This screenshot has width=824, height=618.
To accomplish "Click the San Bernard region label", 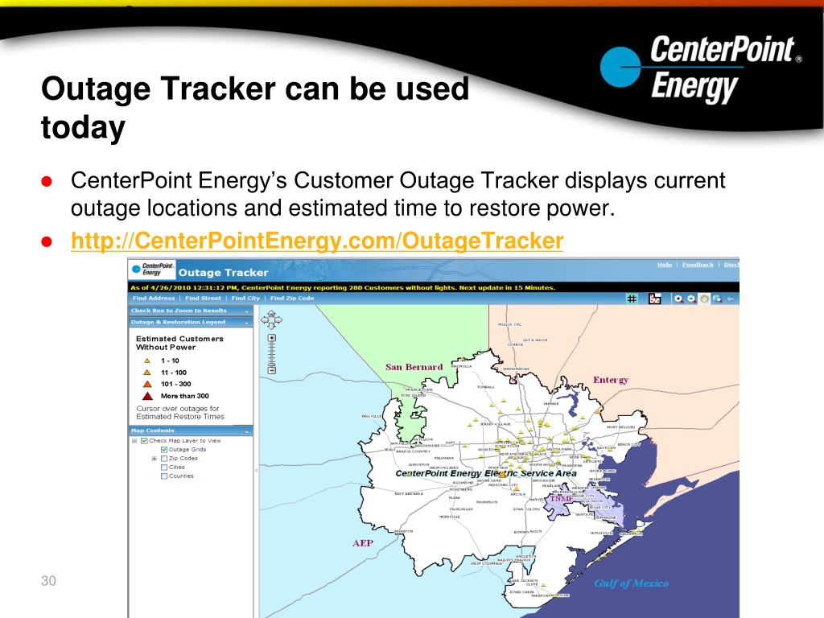I will [414, 367].
